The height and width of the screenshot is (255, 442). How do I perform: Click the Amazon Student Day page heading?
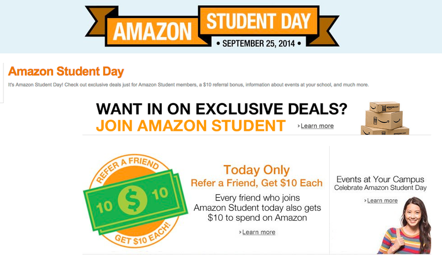pyautogui.click(x=66, y=72)
